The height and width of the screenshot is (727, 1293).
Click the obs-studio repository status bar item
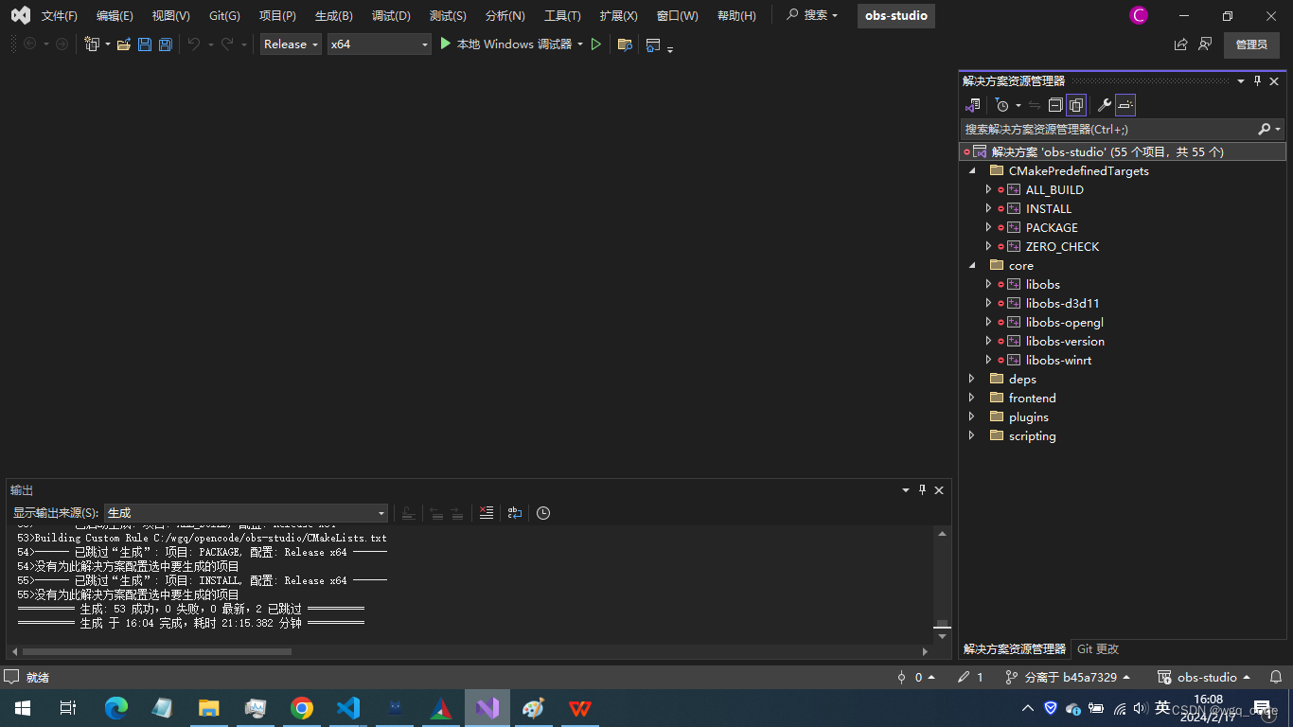pyautogui.click(x=1204, y=678)
